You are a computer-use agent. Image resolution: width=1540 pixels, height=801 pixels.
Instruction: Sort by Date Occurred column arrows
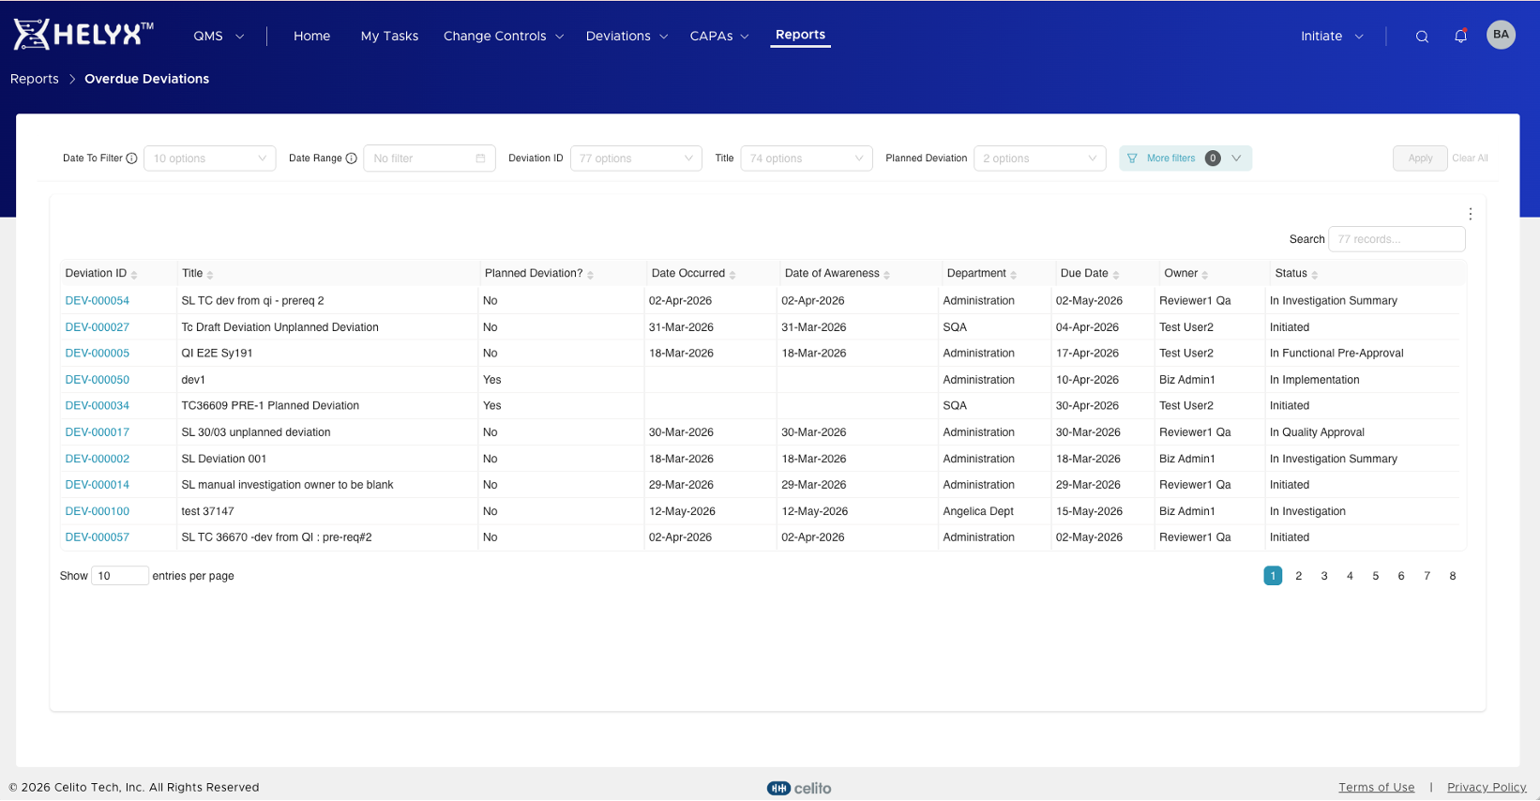(732, 275)
